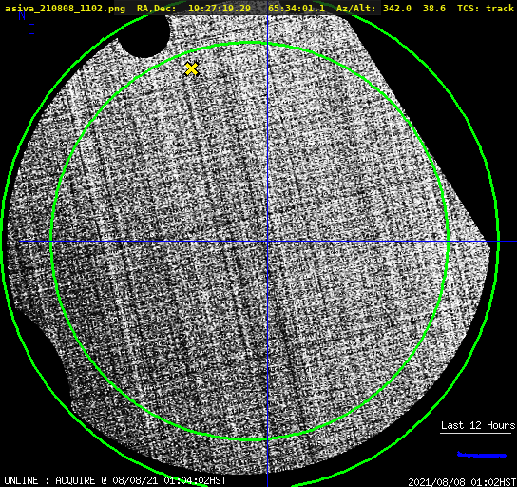The width and height of the screenshot is (517, 487).
Task: Click the Az/Alt: label
Action: pos(355,9)
